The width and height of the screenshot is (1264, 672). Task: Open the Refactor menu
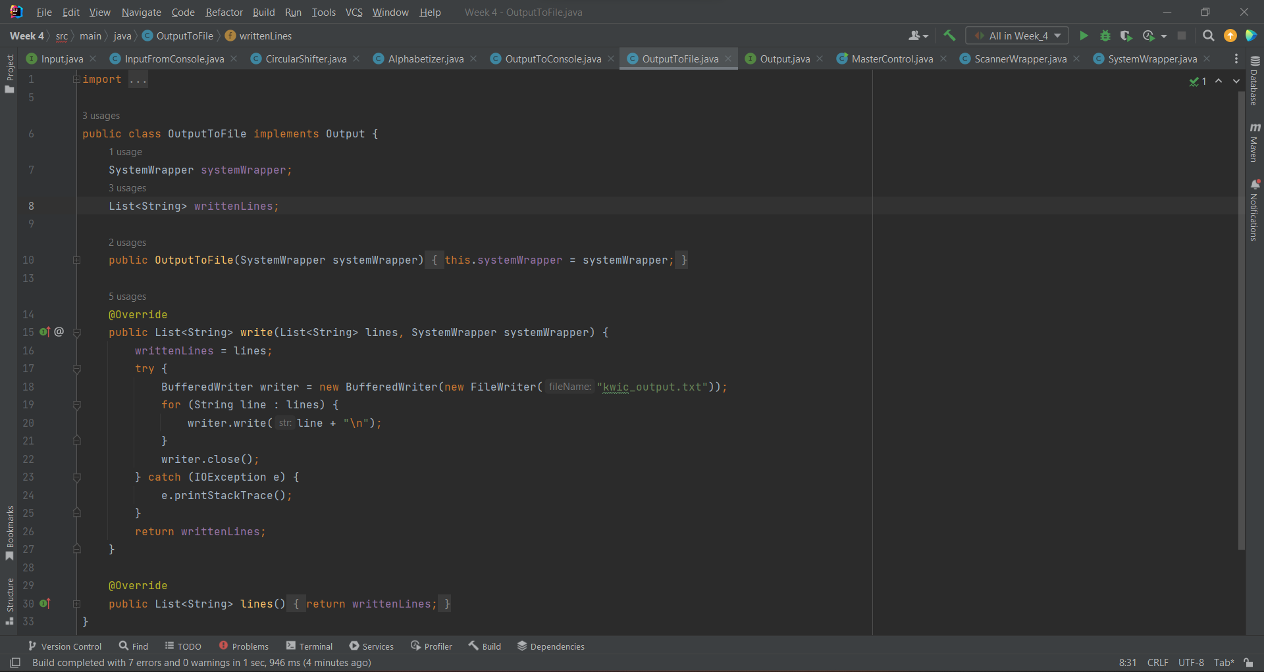click(224, 12)
